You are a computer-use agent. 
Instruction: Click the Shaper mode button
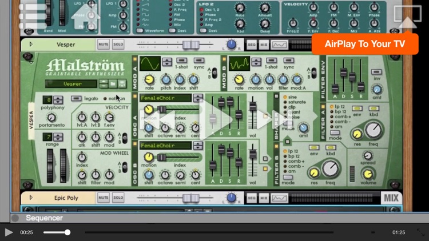coord(287,123)
